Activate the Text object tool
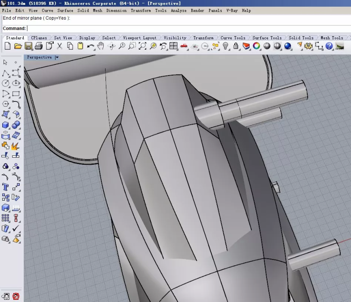 5,187
